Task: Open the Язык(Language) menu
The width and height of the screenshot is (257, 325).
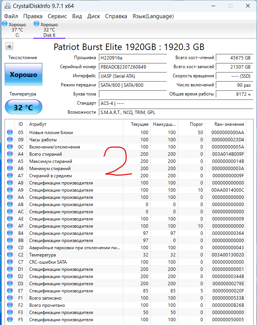Action: (x=153, y=16)
